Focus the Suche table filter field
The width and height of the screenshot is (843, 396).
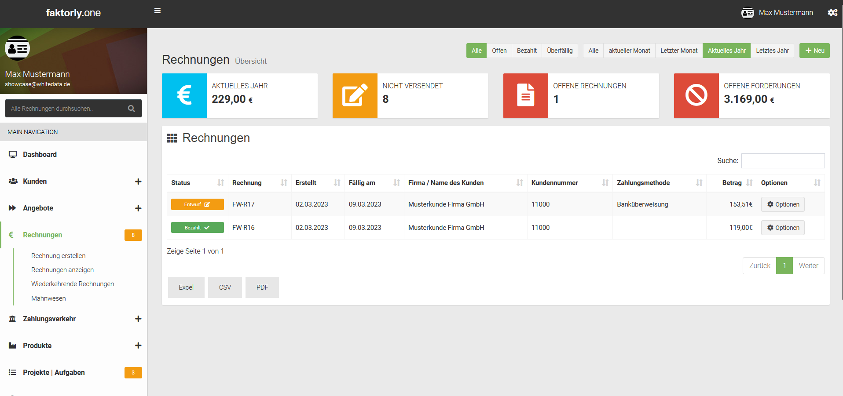pos(783,161)
